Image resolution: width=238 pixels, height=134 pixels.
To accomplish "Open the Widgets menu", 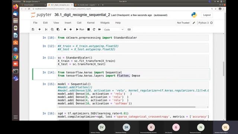I will coord(105,23).
